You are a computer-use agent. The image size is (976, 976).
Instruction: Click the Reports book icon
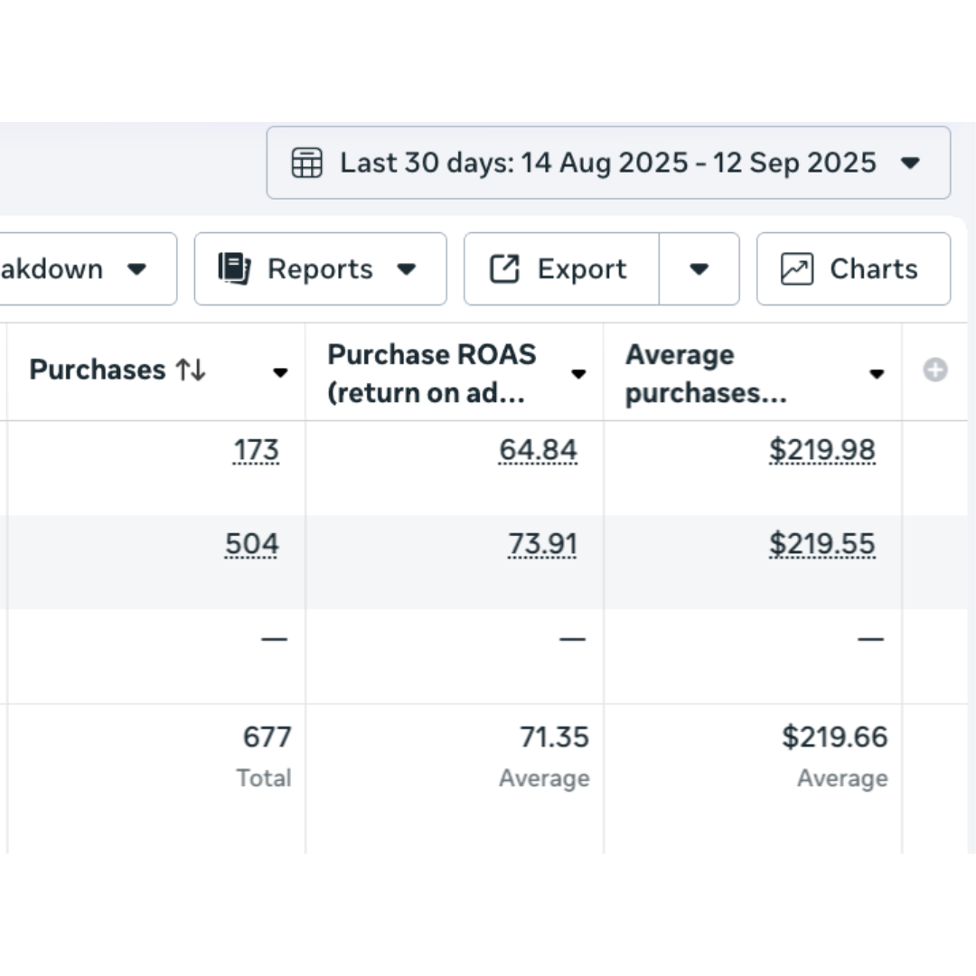click(x=234, y=268)
